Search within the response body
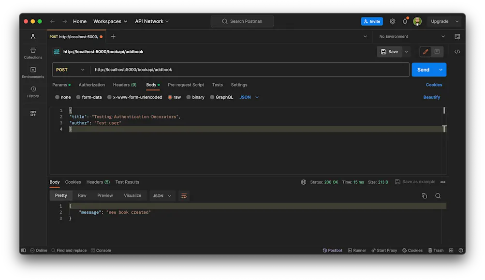 [438, 196]
